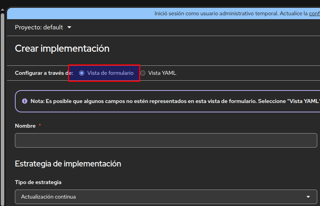Click the Nombre text input field
320x206 pixels.
click(x=166, y=140)
